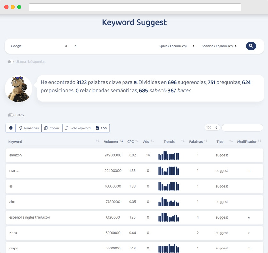Select the 'z ara' keyword cell

click(13, 233)
